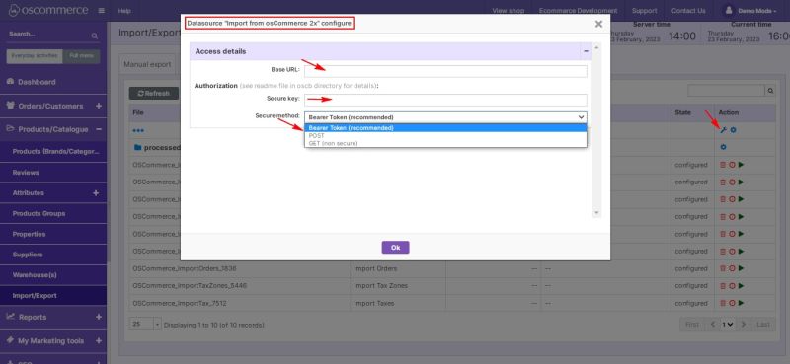Open the Help menu
This screenshot has height=364, width=790.
124,11
